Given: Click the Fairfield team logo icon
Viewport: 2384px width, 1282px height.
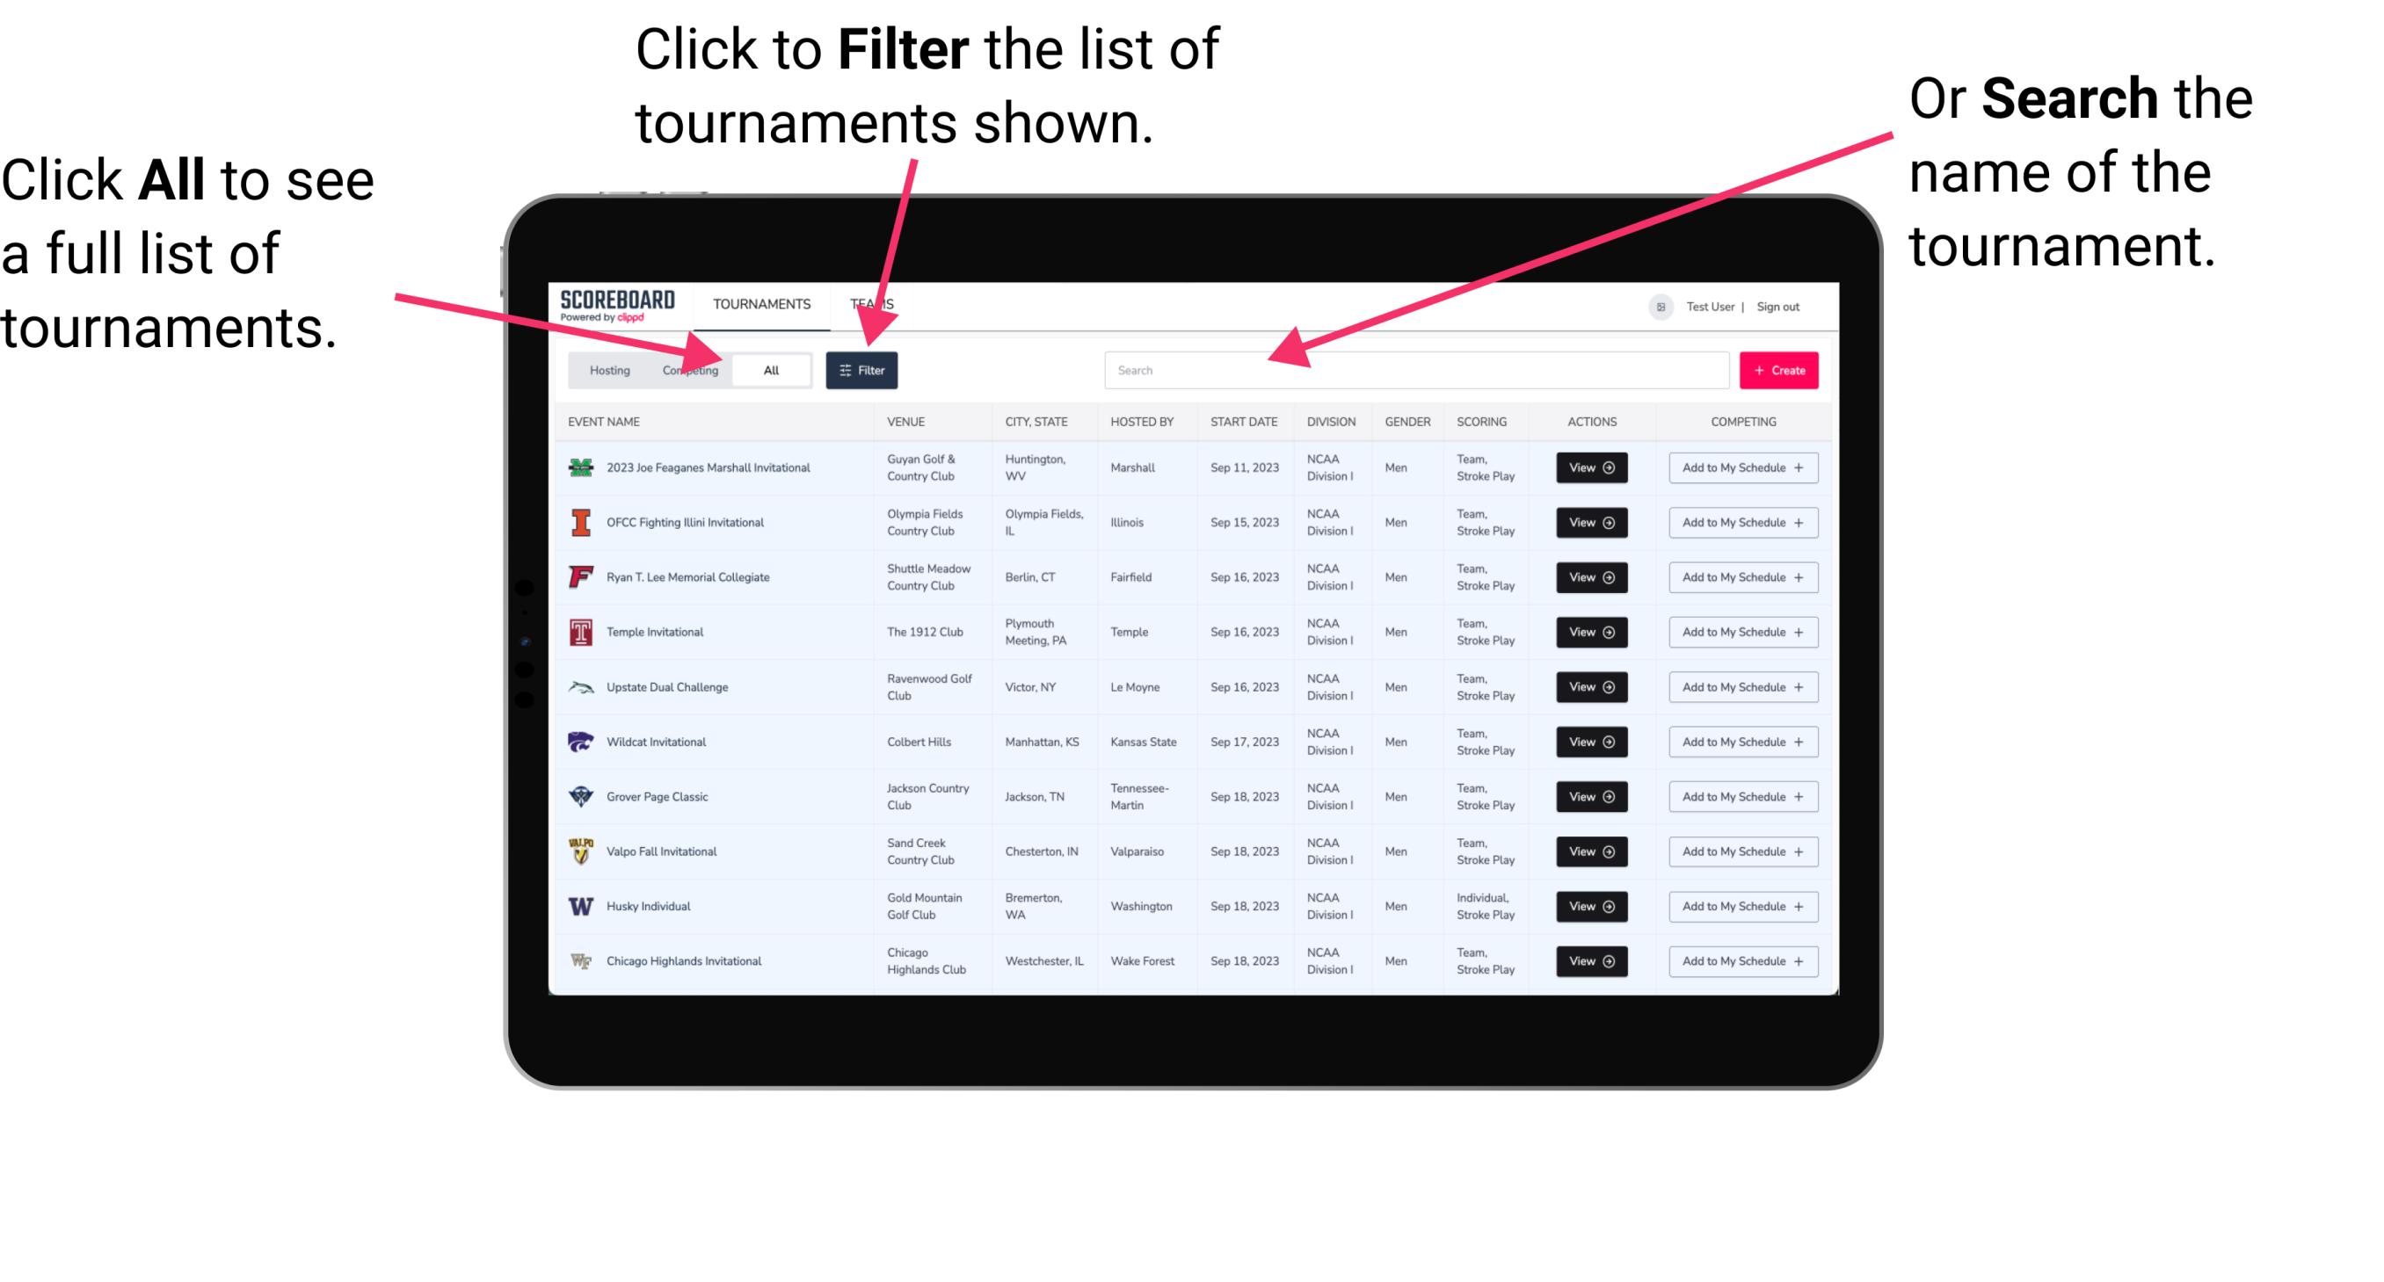Looking at the screenshot, I should coord(581,576).
